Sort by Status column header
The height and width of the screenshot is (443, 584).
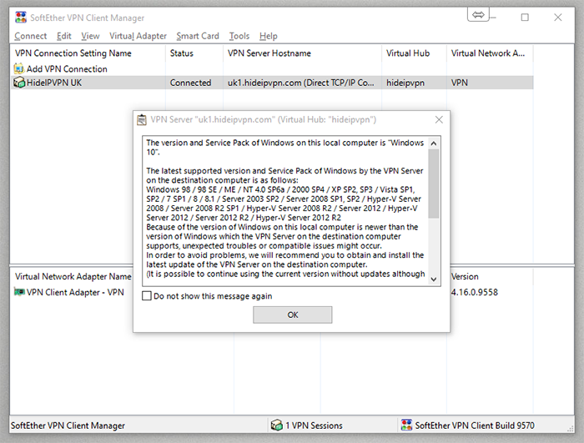click(x=194, y=53)
